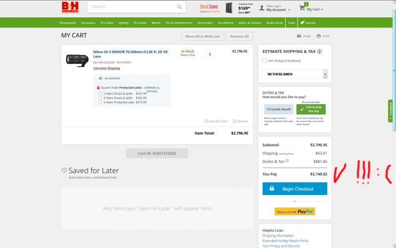This screenshot has width=396, height=248.
Task: Open the Surveillance menu
Action: [x=226, y=23]
